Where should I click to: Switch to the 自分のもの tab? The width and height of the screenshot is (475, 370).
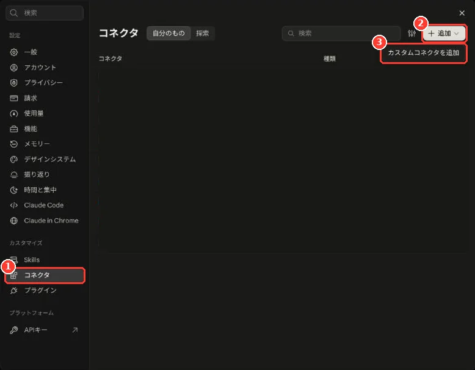point(169,34)
